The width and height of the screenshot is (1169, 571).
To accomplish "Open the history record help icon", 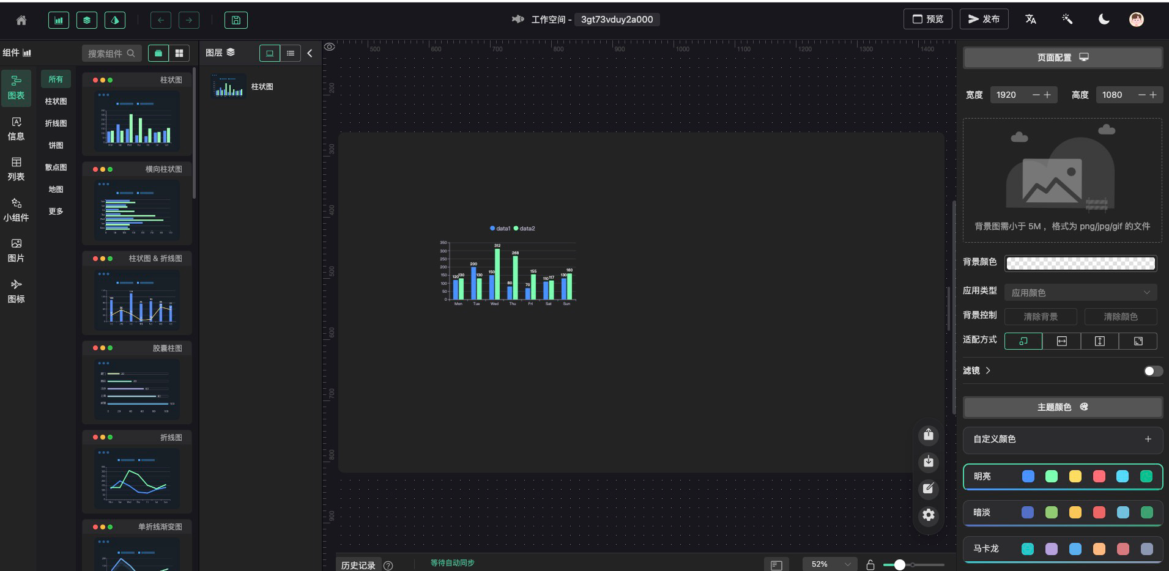I will pyautogui.click(x=388, y=565).
